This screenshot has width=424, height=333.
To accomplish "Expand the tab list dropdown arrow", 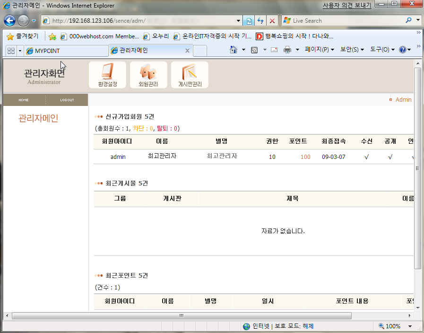I will [20, 51].
